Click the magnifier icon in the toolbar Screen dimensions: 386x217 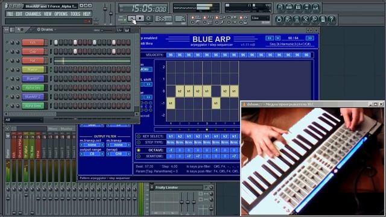tap(314, 19)
